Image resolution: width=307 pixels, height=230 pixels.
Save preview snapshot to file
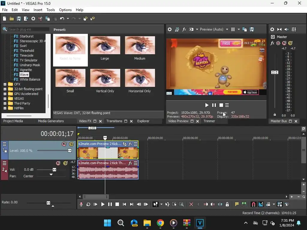[252, 29]
